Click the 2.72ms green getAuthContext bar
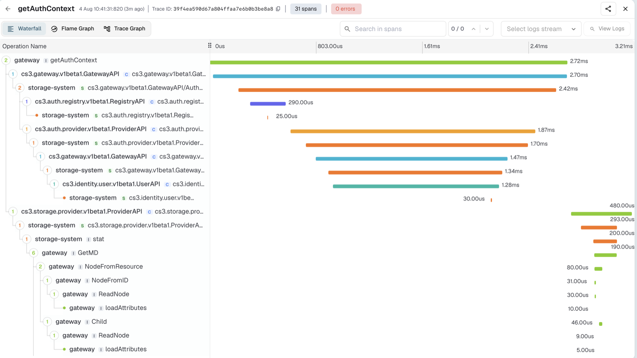The width and height of the screenshot is (637, 358). pos(389,63)
